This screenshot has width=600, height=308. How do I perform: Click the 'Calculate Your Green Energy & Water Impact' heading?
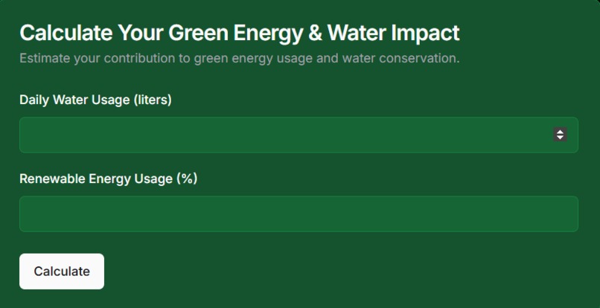point(240,33)
